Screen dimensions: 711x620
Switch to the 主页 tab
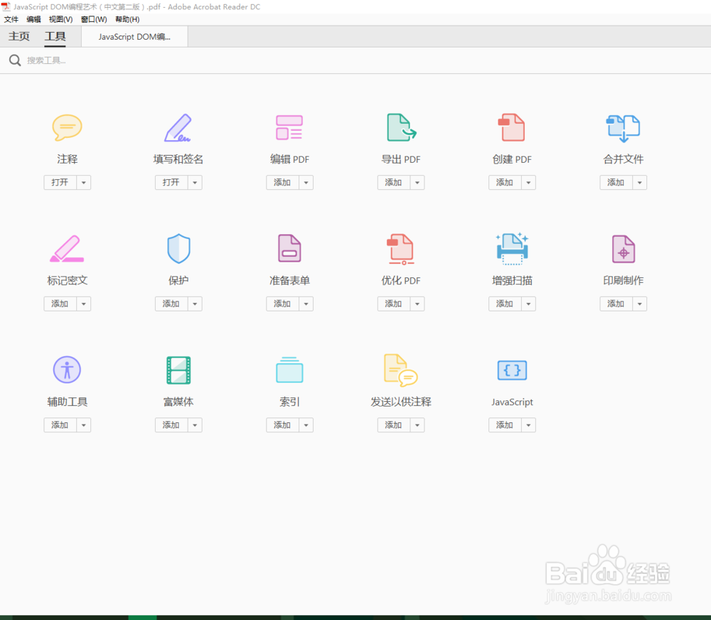pos(19,36)
